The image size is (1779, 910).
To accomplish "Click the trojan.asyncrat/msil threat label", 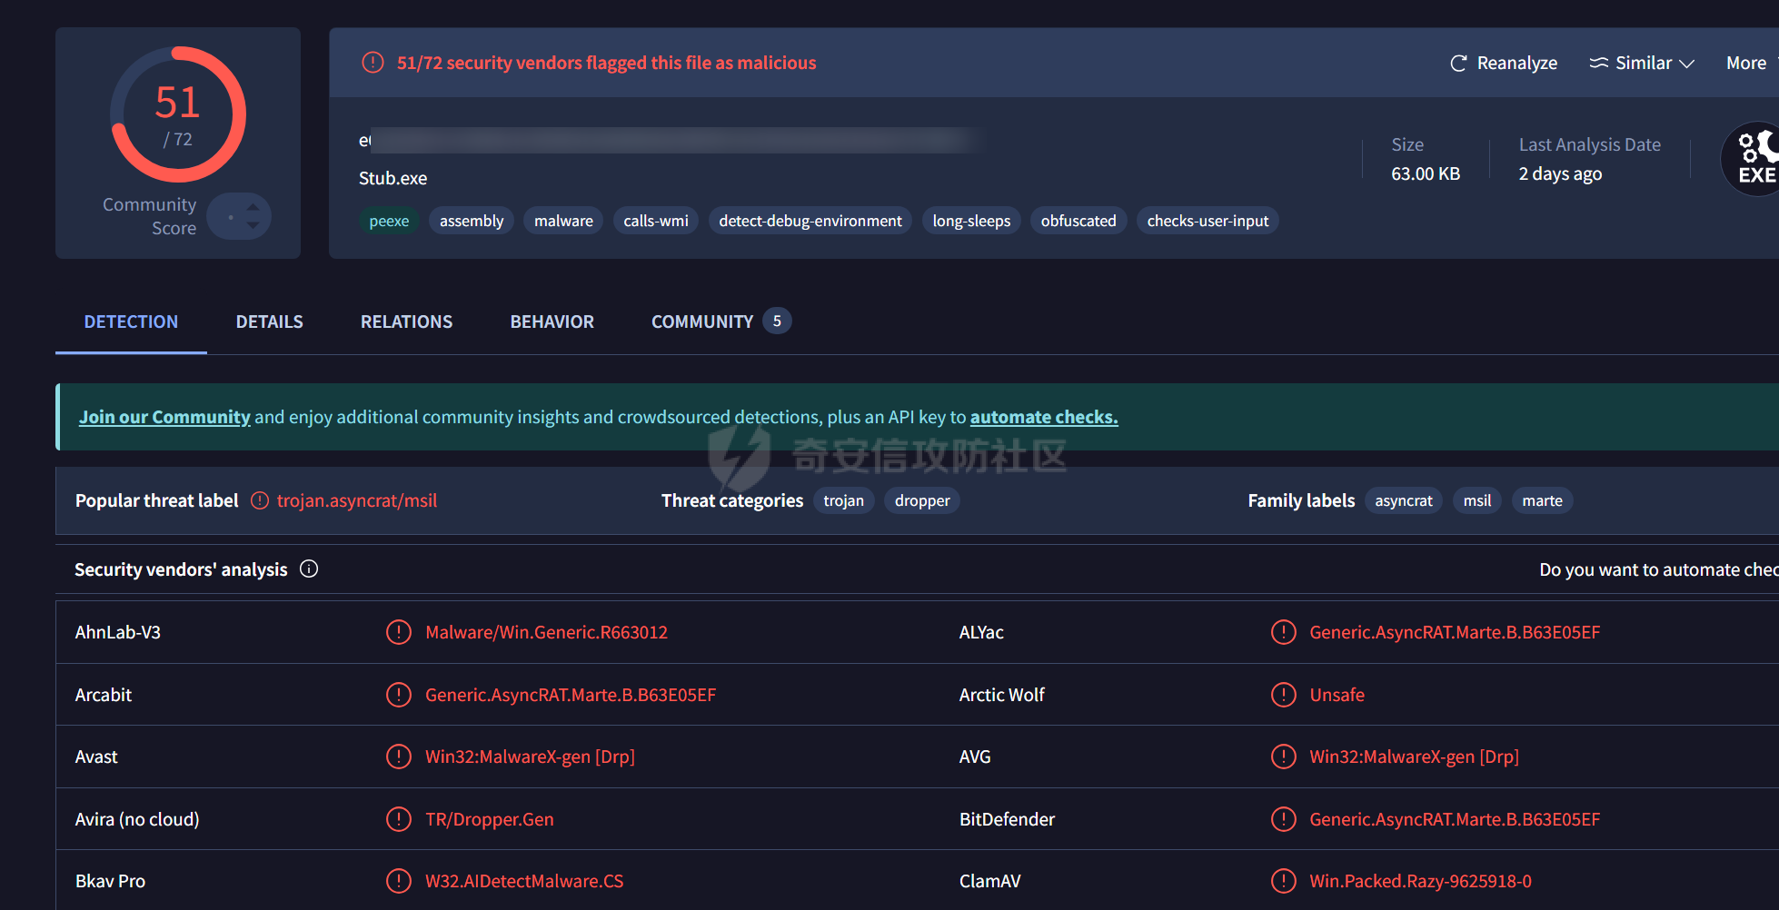I will click(x=357, y=500).
